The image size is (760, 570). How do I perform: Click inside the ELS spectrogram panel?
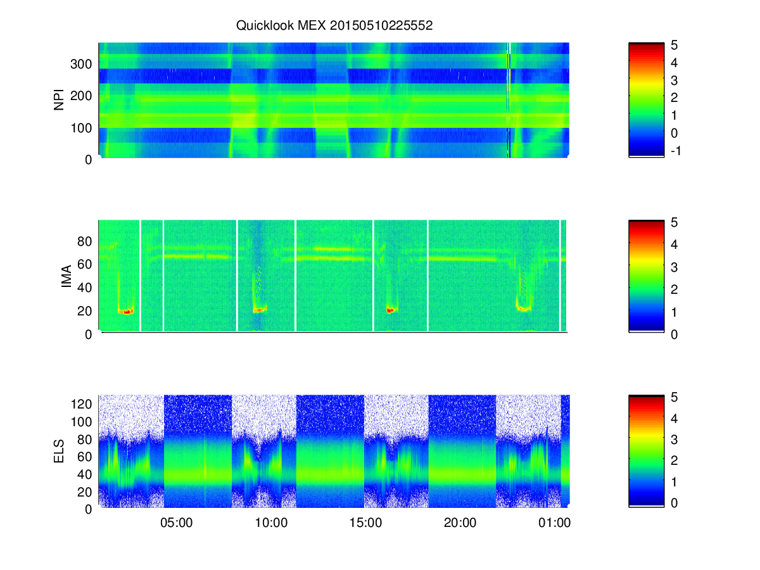coord(334,452)
